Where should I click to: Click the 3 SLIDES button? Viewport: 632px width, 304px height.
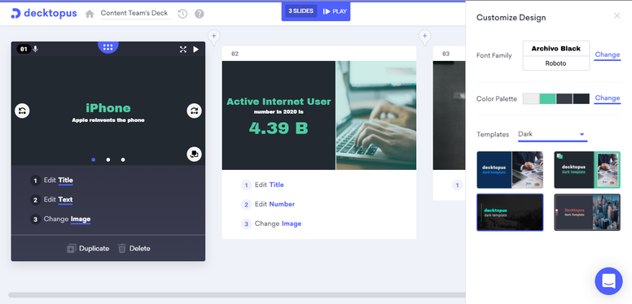tap(301, 11)
